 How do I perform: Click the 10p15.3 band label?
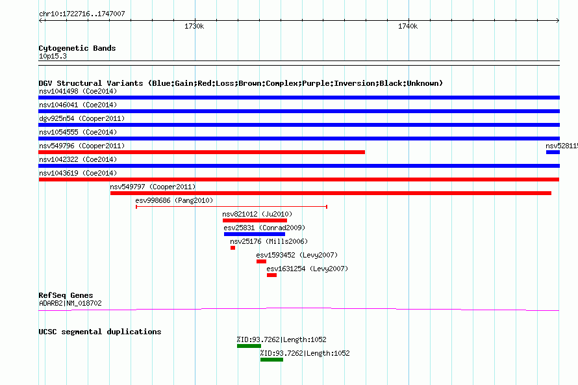(x=53, y=56)
